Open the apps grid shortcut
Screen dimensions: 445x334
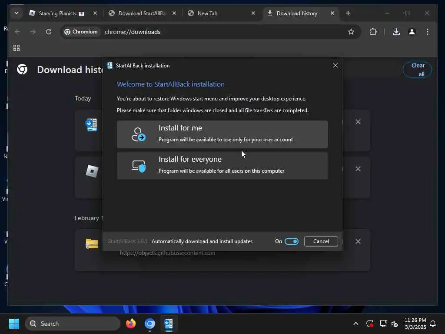tap(17, 48)
